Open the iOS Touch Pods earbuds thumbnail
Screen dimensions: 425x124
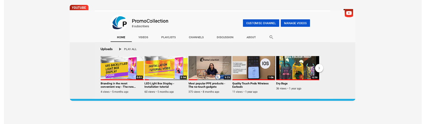[x=254, y=68]
